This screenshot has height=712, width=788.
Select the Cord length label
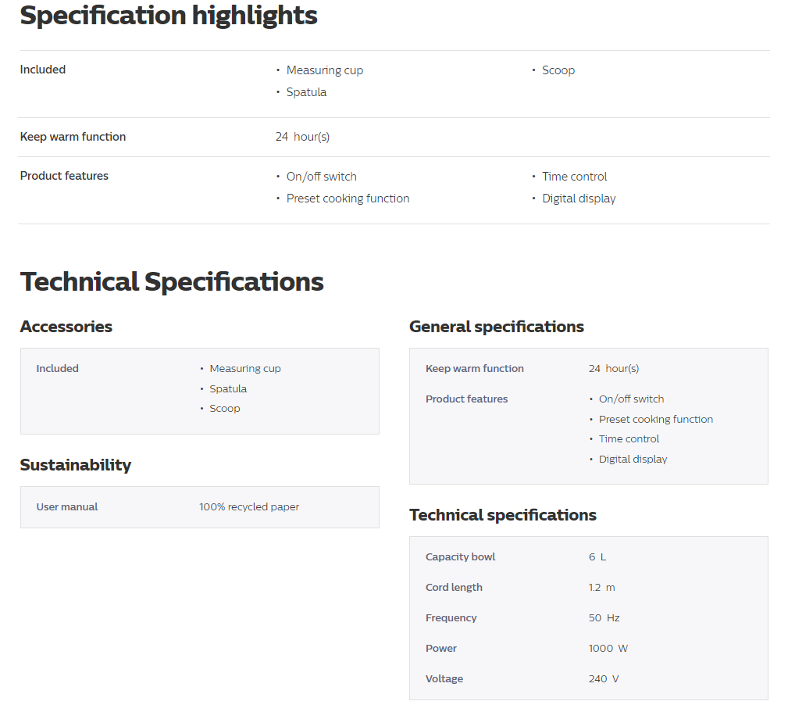[454, 587]
